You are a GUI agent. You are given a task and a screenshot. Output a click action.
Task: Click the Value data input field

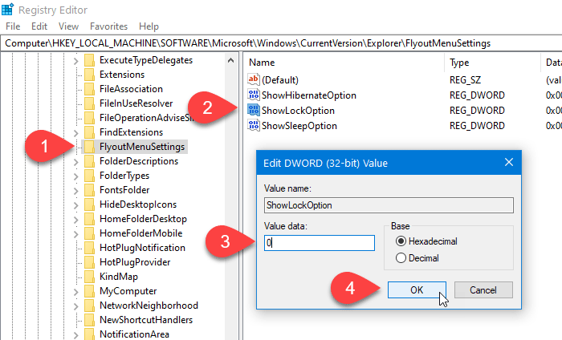pos(320,242)
